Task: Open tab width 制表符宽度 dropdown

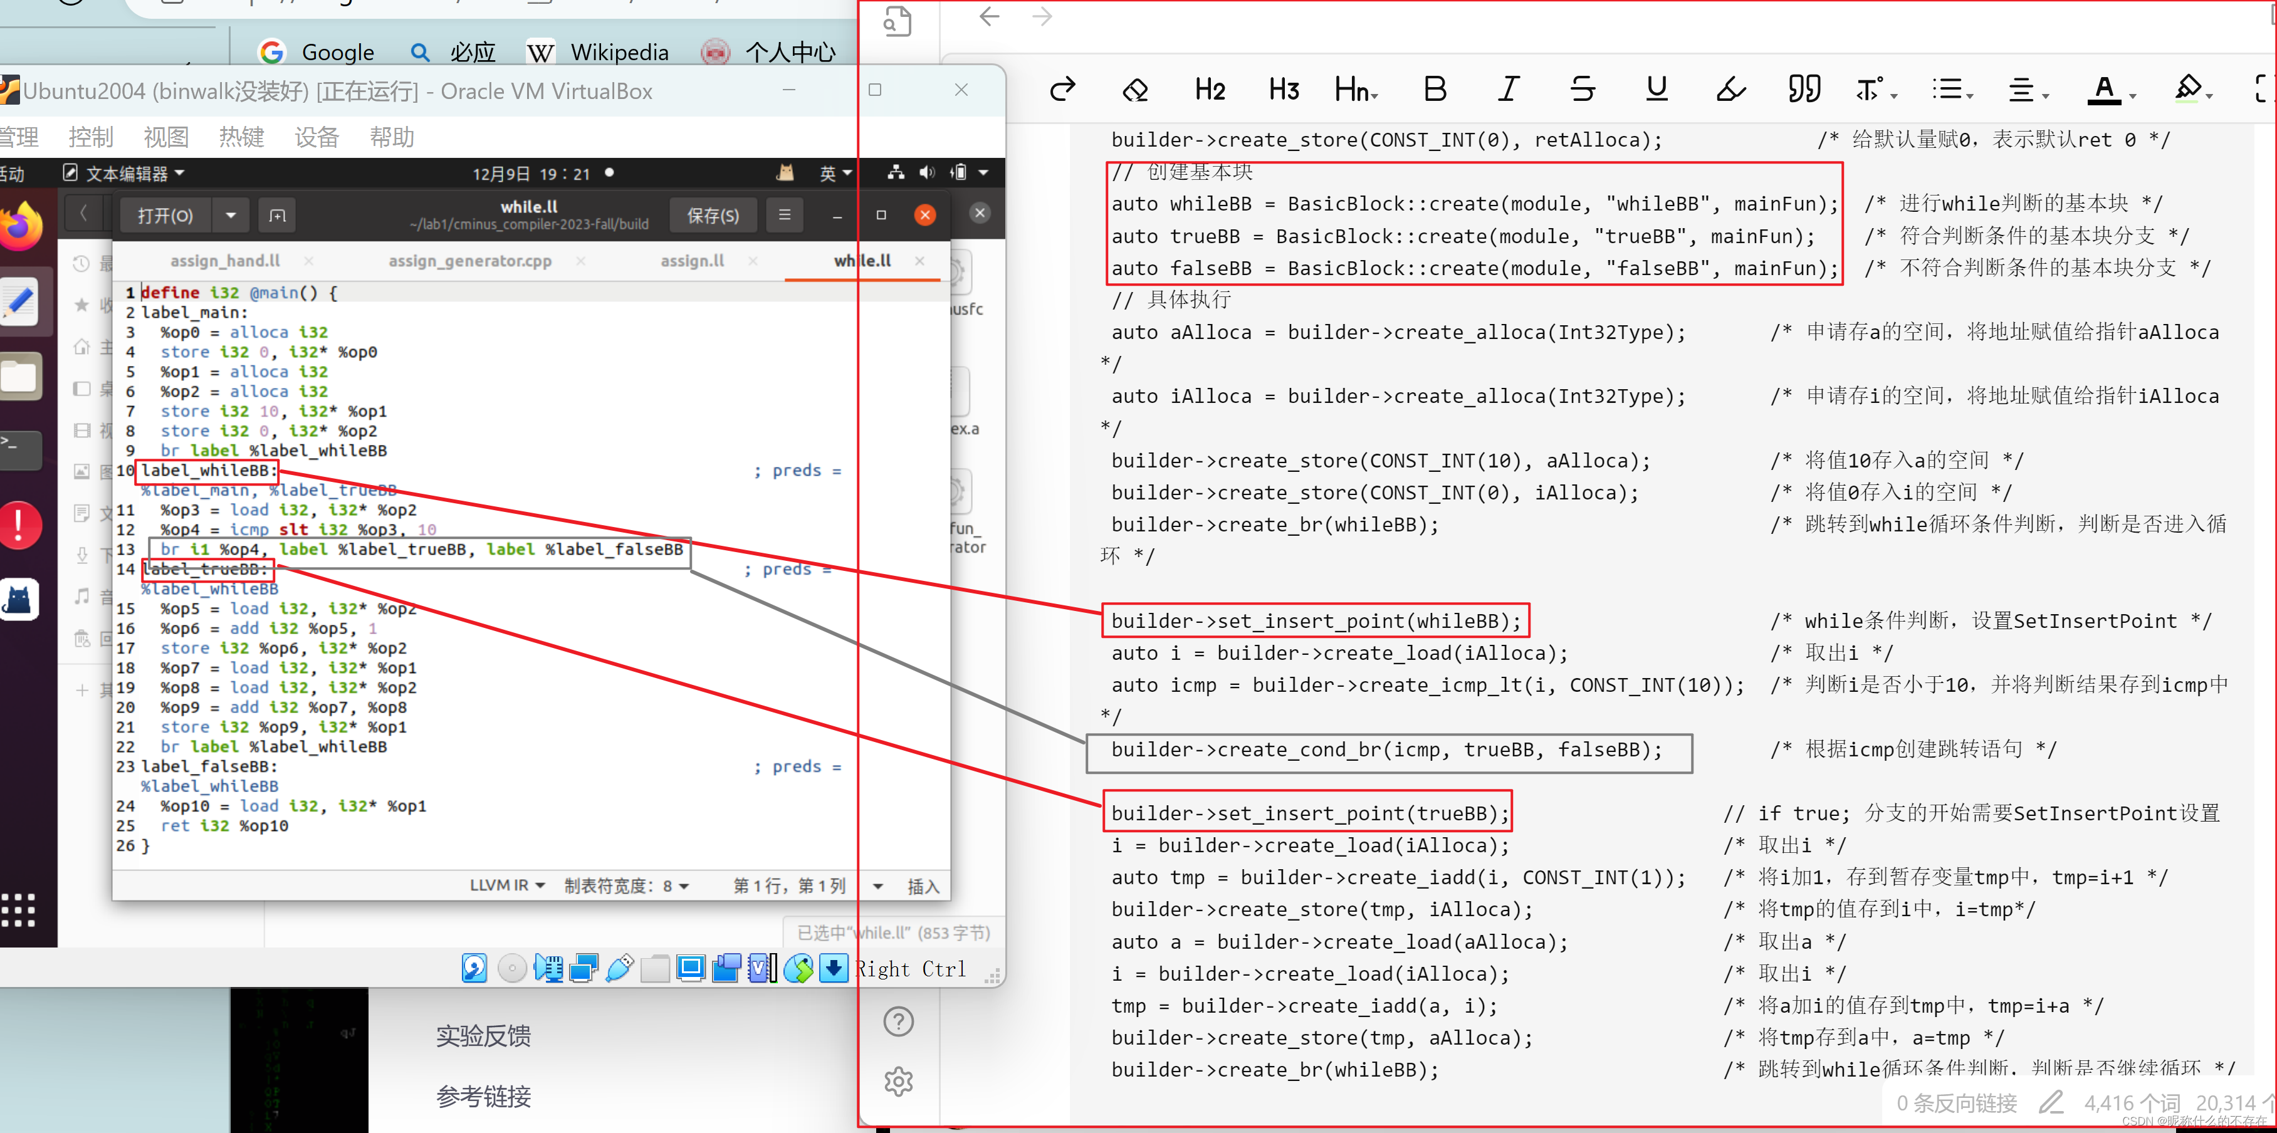Action: coord(626,885)
